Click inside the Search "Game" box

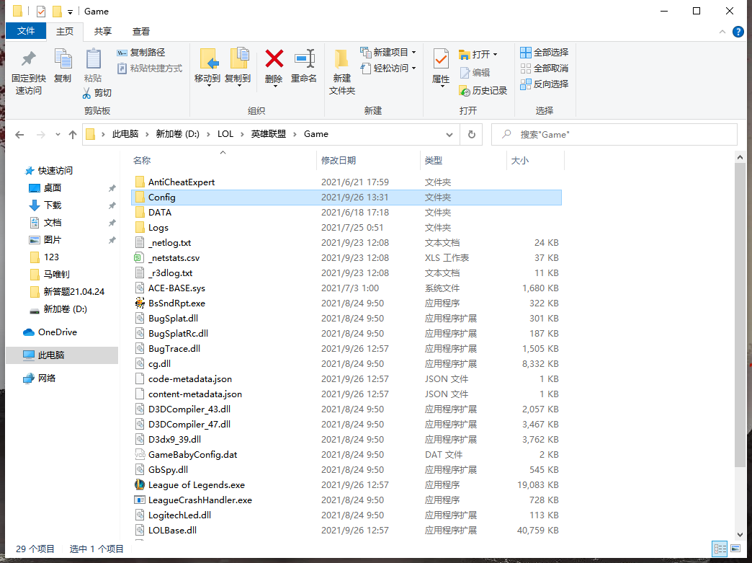[x=614, y=135]
